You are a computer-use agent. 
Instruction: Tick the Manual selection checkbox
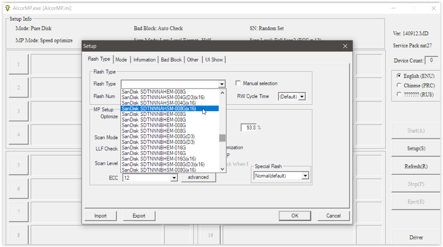point(238,83)
